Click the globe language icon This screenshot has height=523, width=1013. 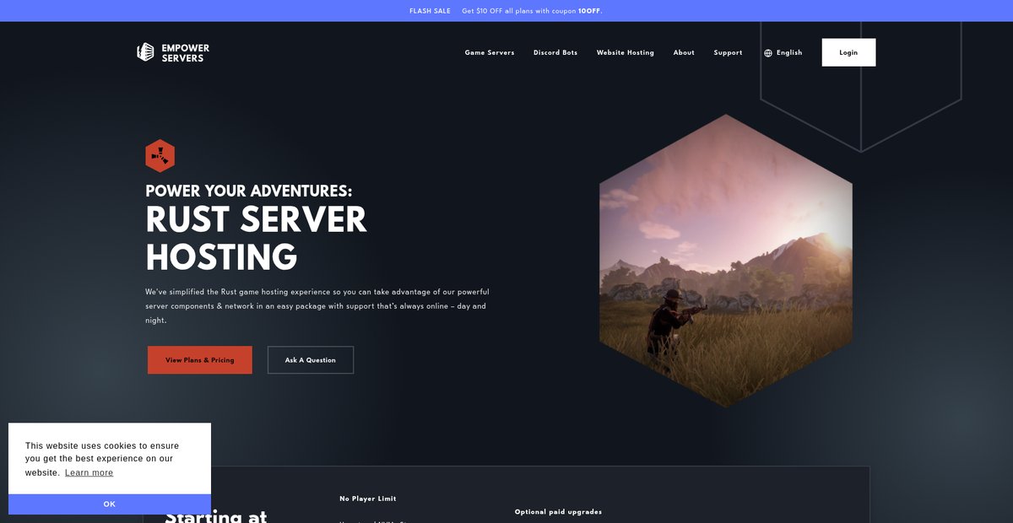pyautogui.click(x=768, y=53)
